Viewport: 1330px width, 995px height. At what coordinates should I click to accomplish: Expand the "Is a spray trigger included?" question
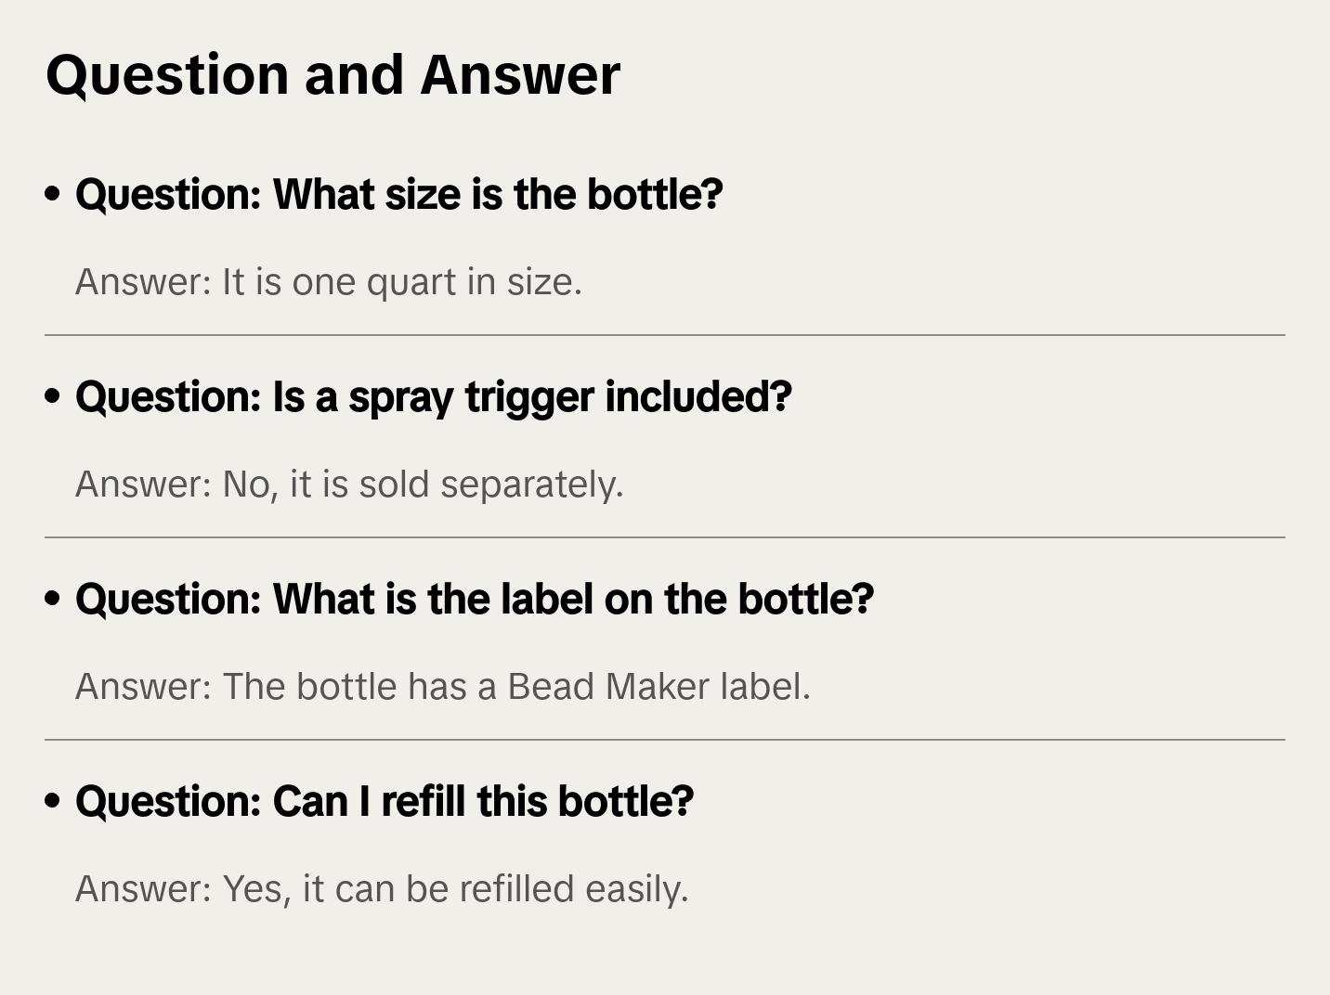(x=433, y=396)
